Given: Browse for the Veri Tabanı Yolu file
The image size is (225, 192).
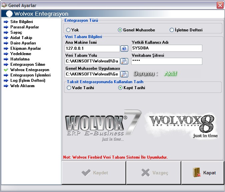Looking at the screenshot, I should tap(124, 61).
